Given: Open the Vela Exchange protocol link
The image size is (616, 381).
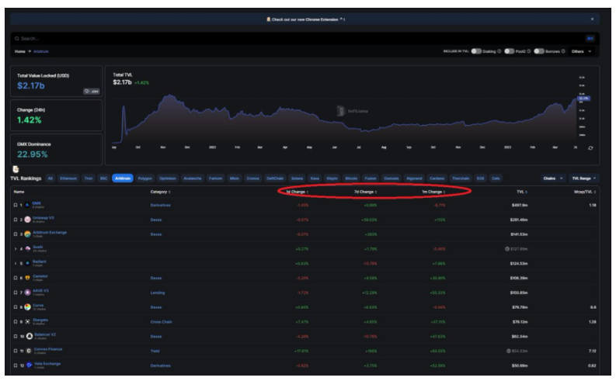Looking at the screenshot, I should [47, 364].
